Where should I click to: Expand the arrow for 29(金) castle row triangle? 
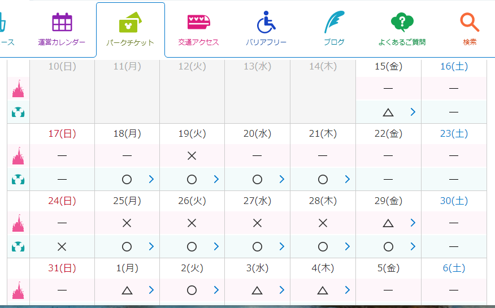[413, 223]
